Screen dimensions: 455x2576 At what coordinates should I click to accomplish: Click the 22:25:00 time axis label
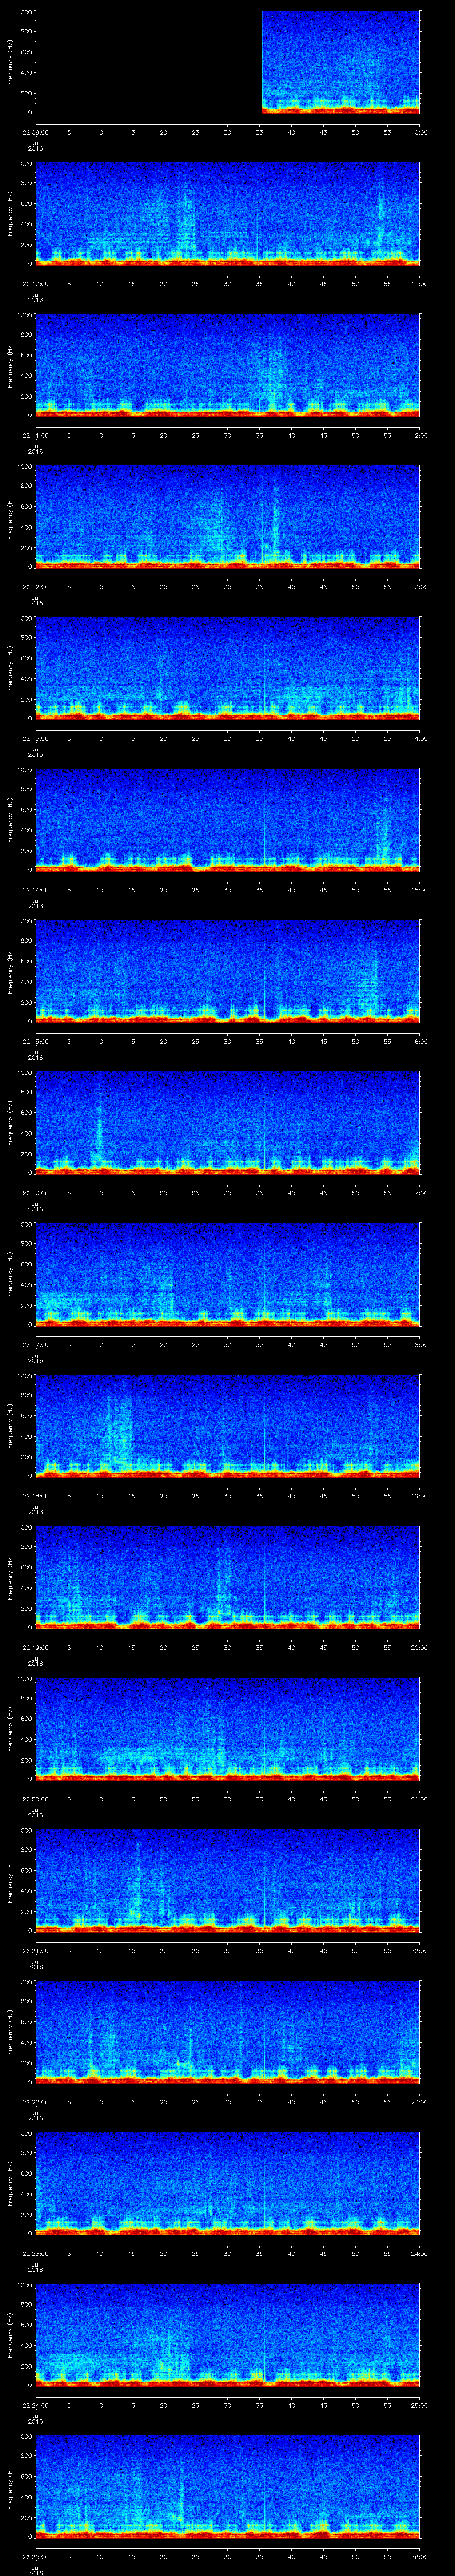click(35, 2556)
